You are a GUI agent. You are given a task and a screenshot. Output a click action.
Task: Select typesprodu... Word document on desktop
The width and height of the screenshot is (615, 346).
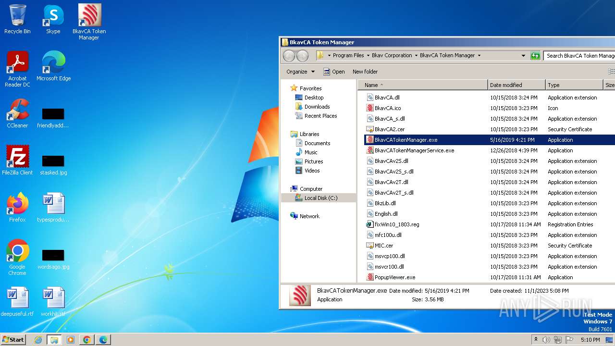(53, 208)
